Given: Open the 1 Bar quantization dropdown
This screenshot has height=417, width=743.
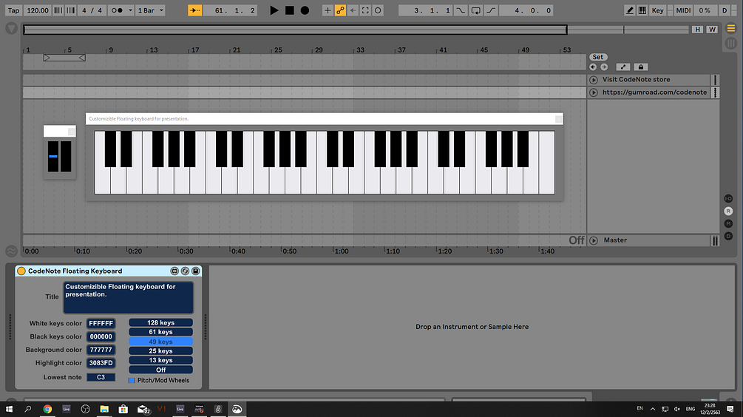Looking at the screenshot, I should (x=150, y=10).
